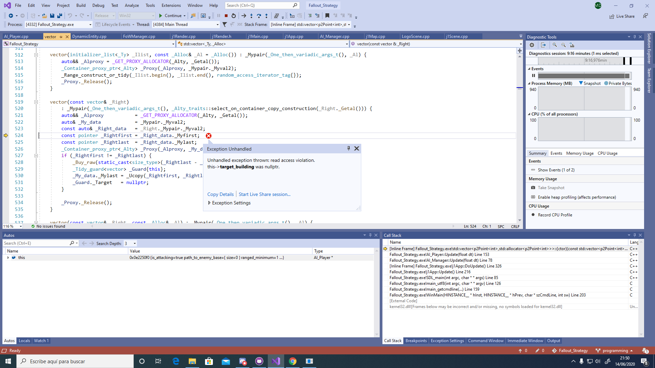The width and height of the screenshot is (655, 368).
Task: Click the bookmark toggle icon in toolbar
Action: click(327, 16)
